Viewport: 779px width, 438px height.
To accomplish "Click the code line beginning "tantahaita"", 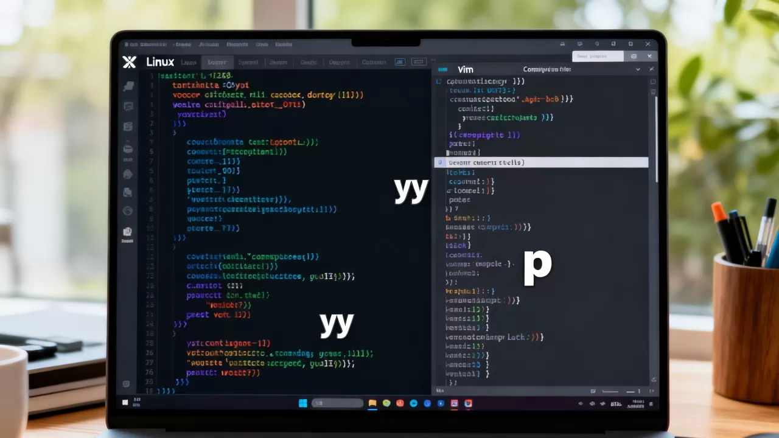I will [211, 86].
